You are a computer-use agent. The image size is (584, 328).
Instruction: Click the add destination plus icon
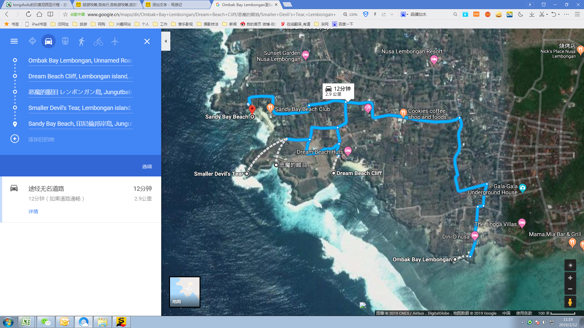click(x=15, y=139)
